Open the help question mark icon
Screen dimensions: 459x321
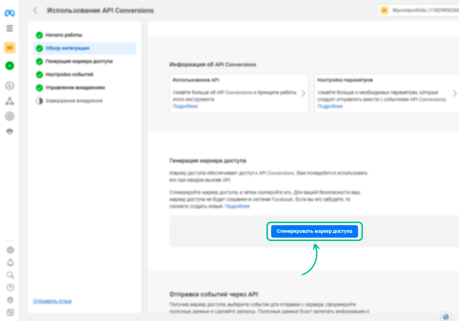click(10, 287)
